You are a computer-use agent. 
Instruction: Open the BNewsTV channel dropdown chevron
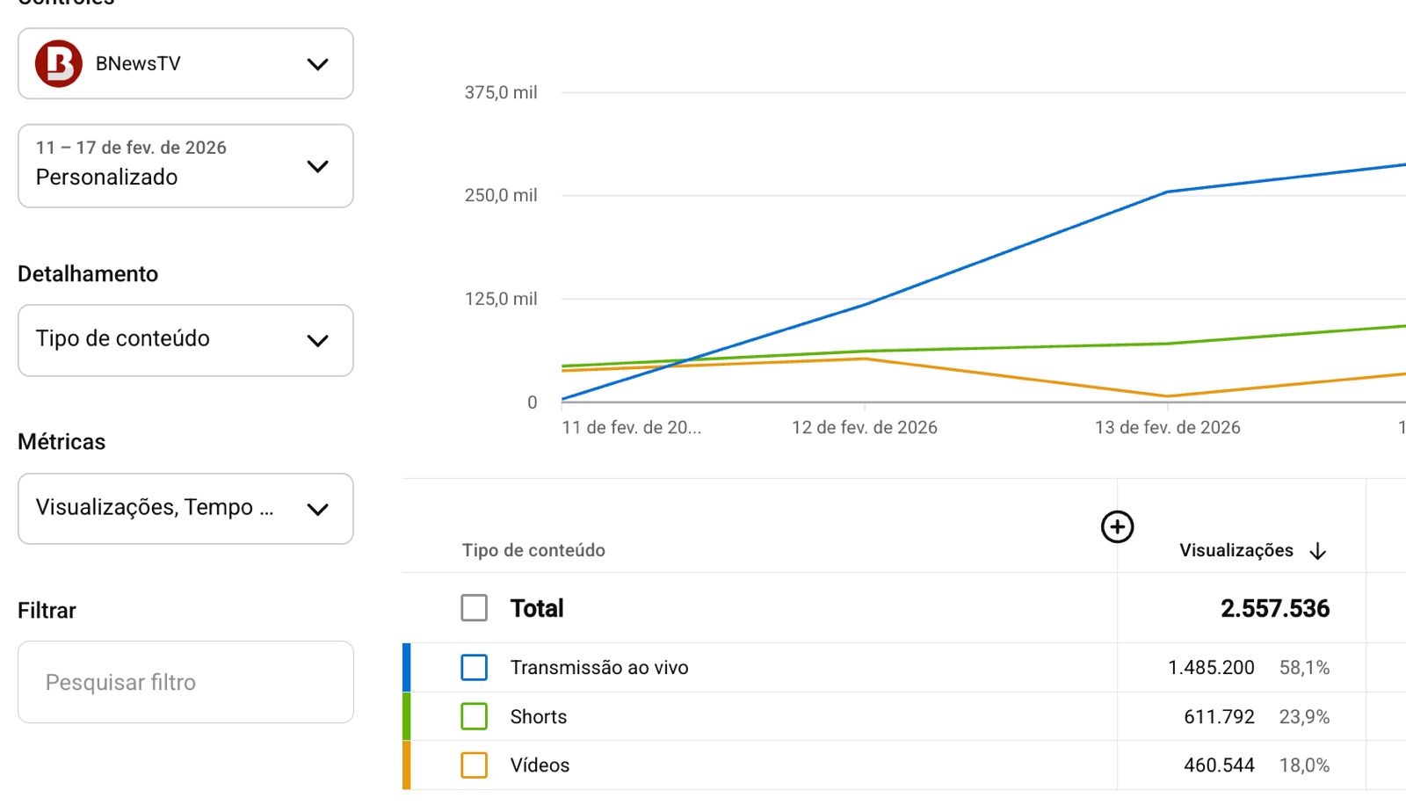(x=317, y=64)
